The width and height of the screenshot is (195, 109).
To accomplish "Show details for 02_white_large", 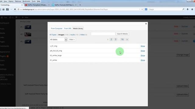I will (143, 55).
